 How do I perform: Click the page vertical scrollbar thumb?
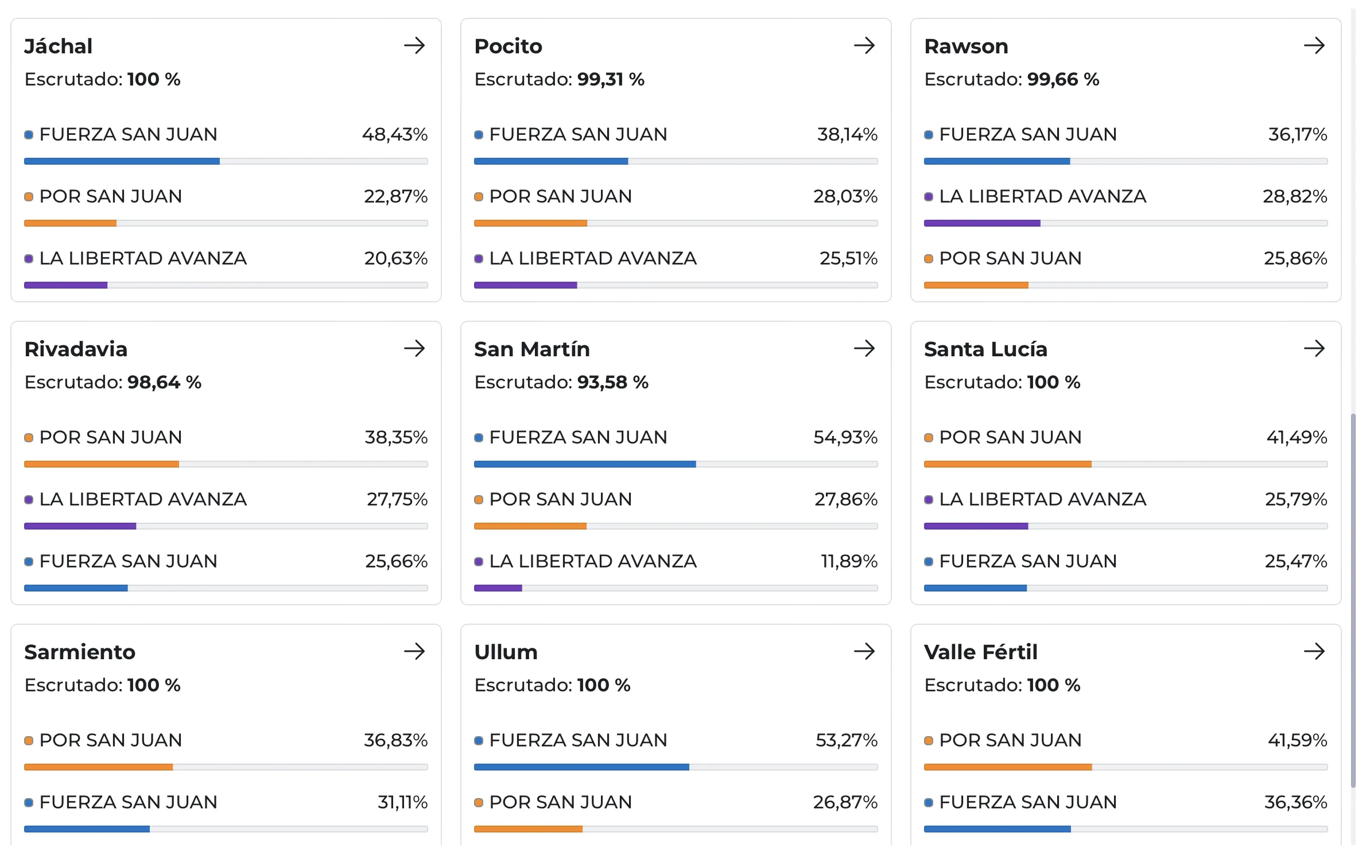(1353, 600)
